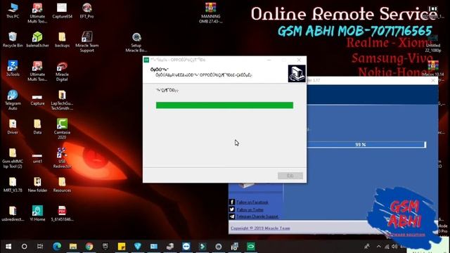The width and height of the screenshot is (450, 253).
Task: Launch Telegram Auto shortcut
Action: pyautogui.click(x=13, y=100)
